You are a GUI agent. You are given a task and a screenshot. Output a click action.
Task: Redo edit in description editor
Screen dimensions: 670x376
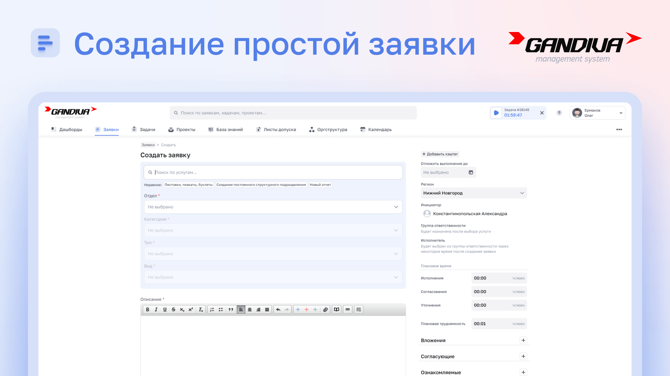coord(287,310)
